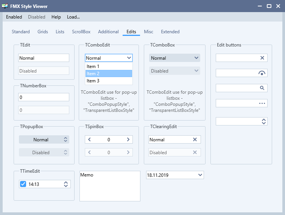Image resolution: width=285 pixels, height=215 pixels.
Task: Open the Enabled menu
Action: click(x=14, y=17)
